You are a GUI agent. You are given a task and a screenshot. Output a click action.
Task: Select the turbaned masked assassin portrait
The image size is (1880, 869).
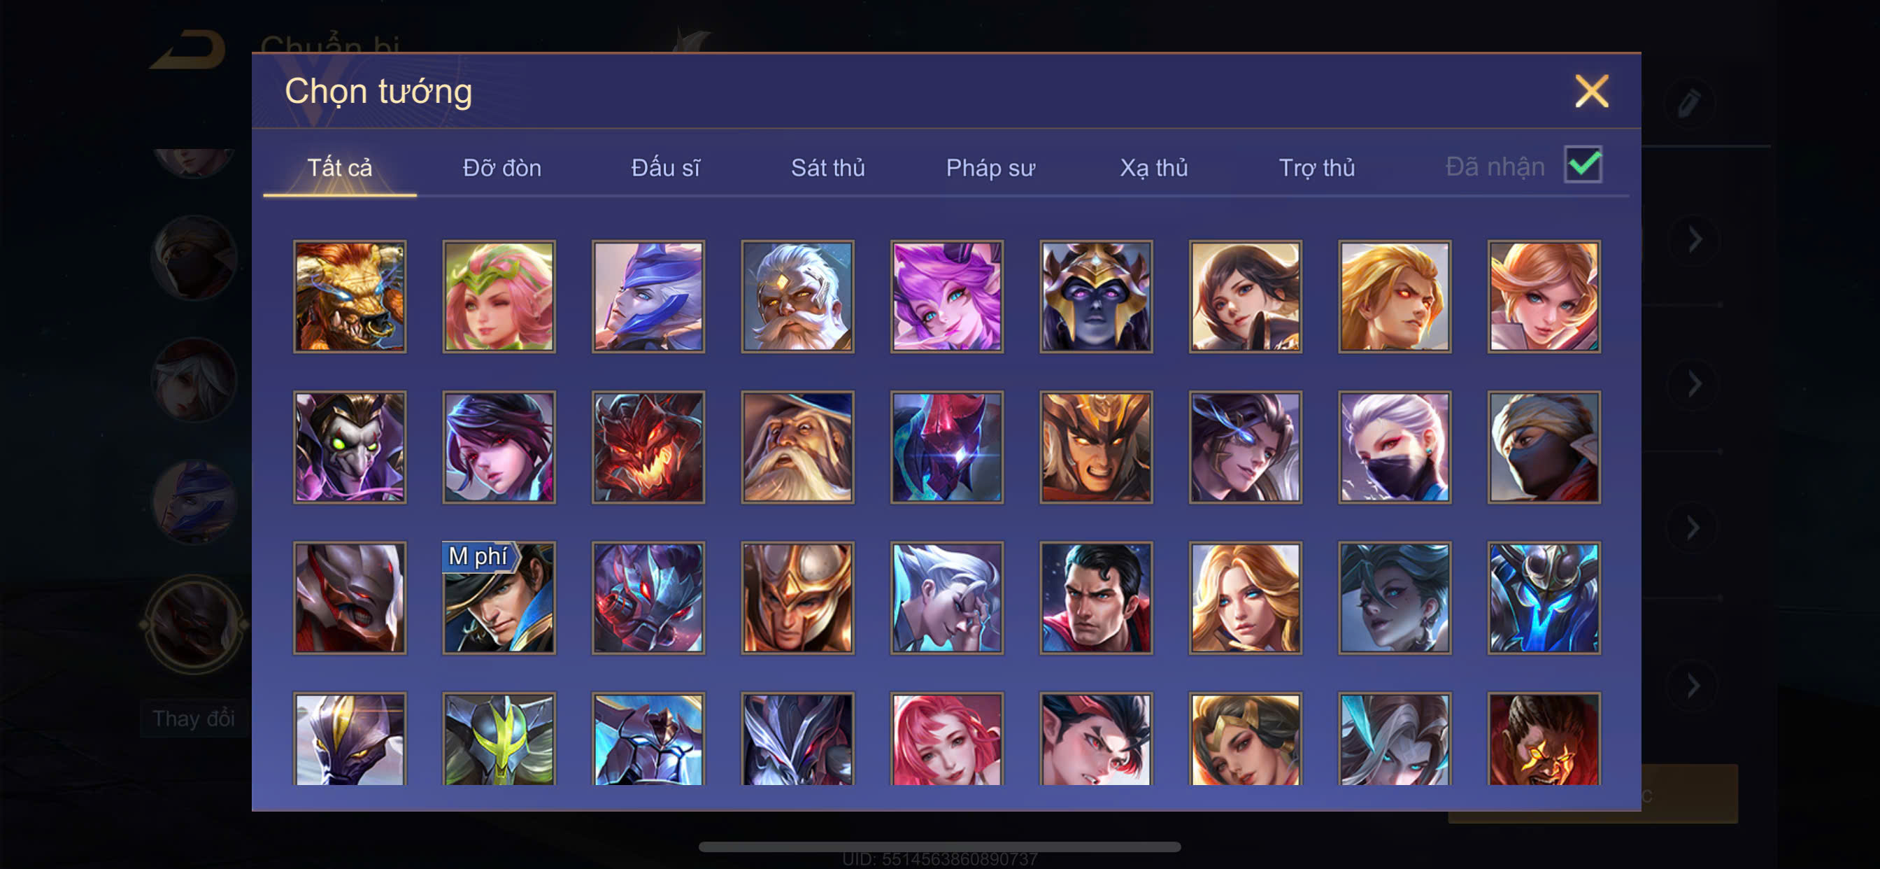pyautogui.click(x=1544, y=447)
